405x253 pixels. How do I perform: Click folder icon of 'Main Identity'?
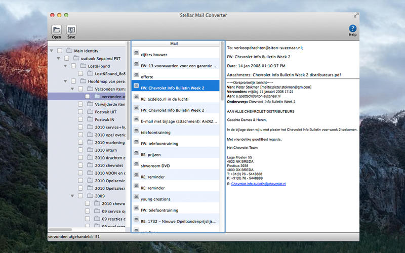pyautogui.click(x=69, y=50)
